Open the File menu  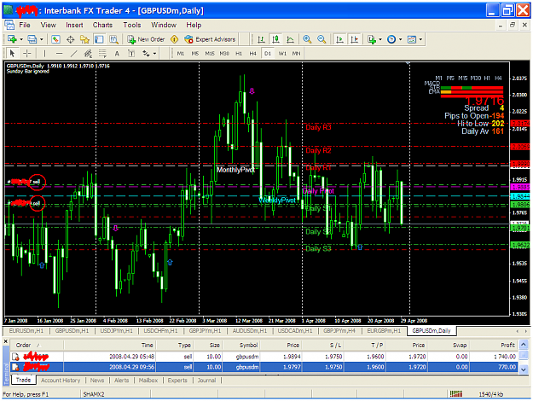click(x=25, y=25)
